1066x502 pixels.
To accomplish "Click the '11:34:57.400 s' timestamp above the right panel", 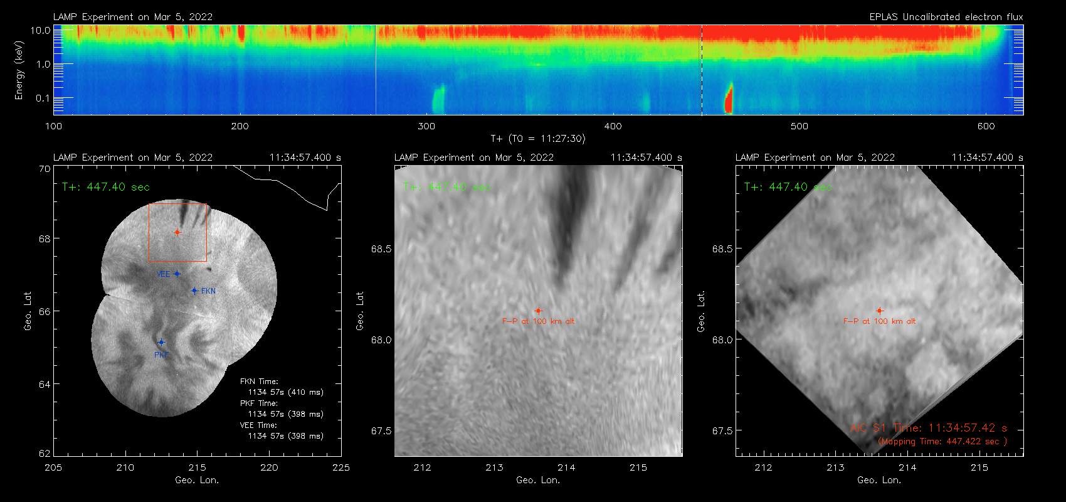I will coord(988,158).
